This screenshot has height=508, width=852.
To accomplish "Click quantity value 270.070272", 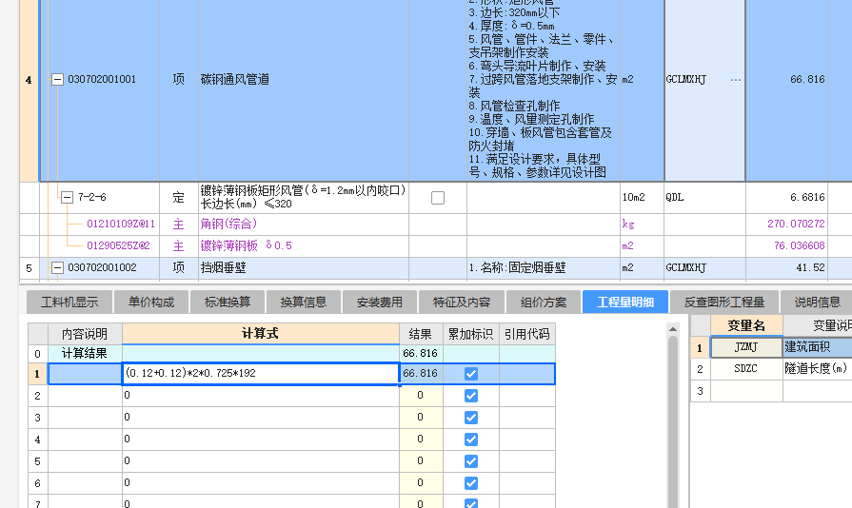I will click(x=796, y=224).
